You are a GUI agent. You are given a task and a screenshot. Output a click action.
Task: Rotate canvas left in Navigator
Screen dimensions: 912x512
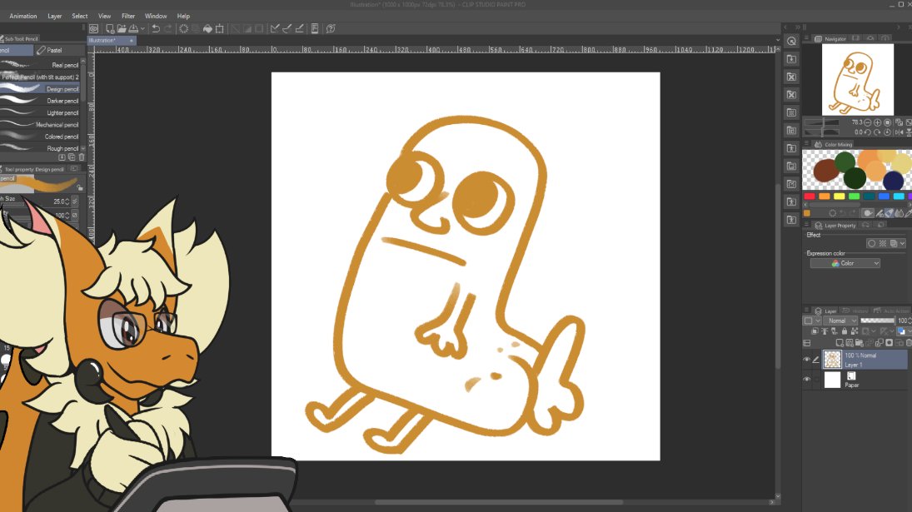pos(867,132)
